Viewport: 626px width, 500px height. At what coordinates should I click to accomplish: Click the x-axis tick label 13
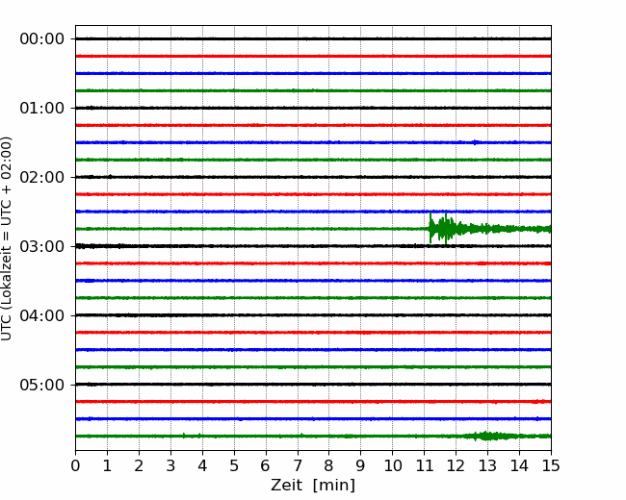coord(487,465)
